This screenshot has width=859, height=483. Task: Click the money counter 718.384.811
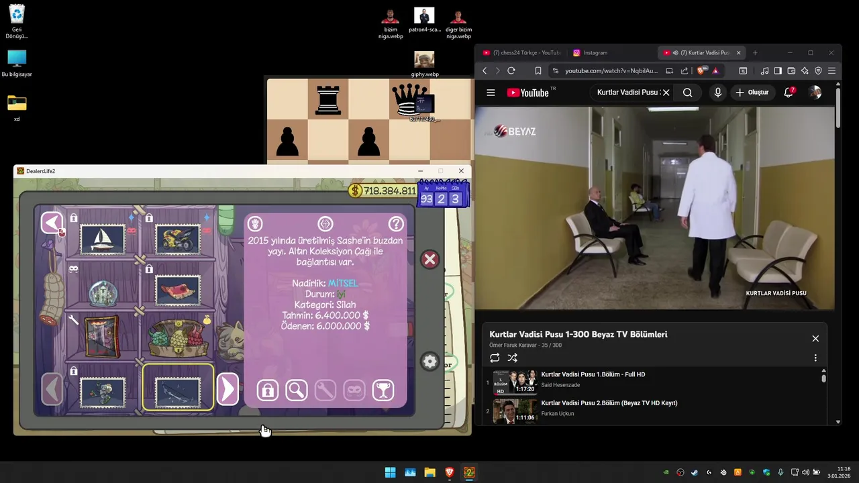[x=383, y=191]
